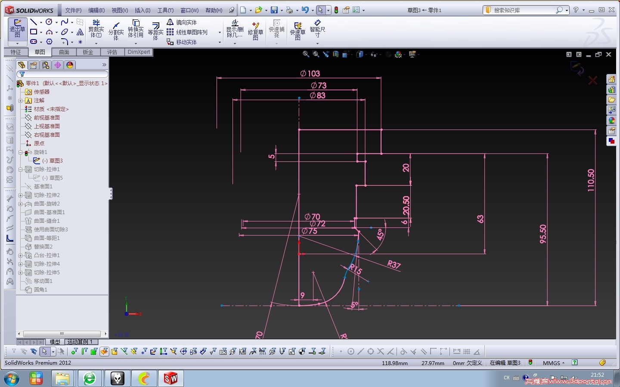The width and height of the screenshot is (620, 387).
Task: Select the Polygon sketch tool
Action: [x=49, y=42]
